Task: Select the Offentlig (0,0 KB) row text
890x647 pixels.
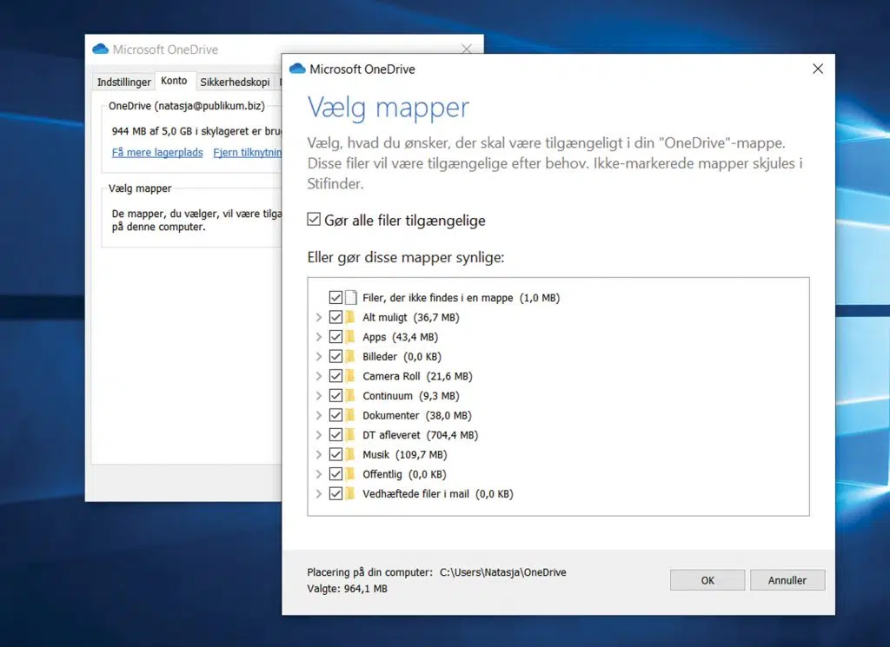Action: [x=404, y=474]
